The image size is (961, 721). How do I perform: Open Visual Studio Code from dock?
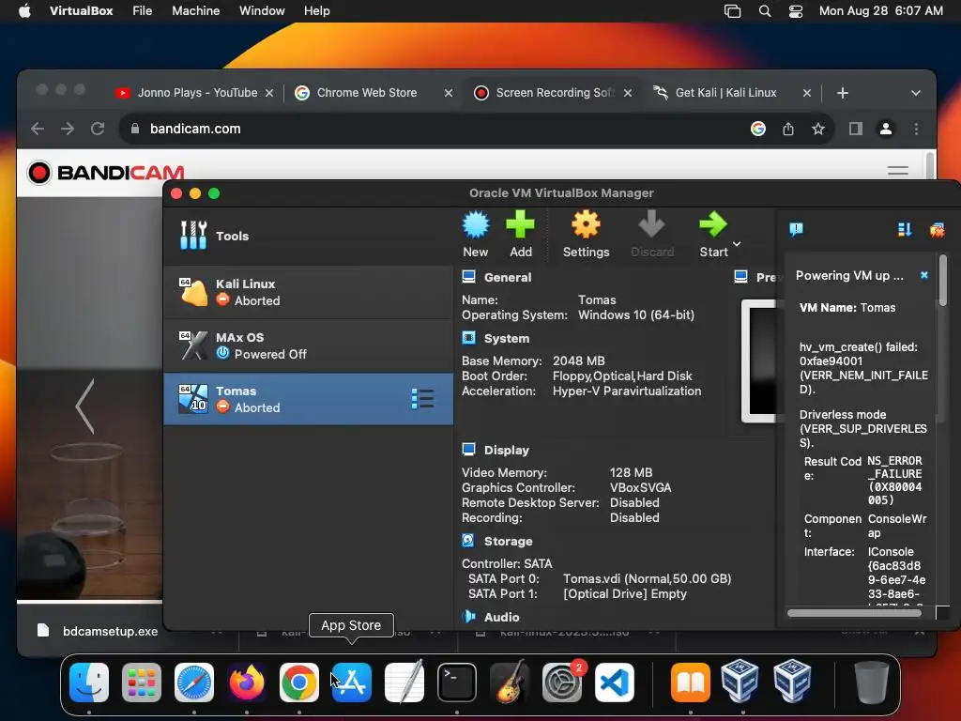[614, 683]
